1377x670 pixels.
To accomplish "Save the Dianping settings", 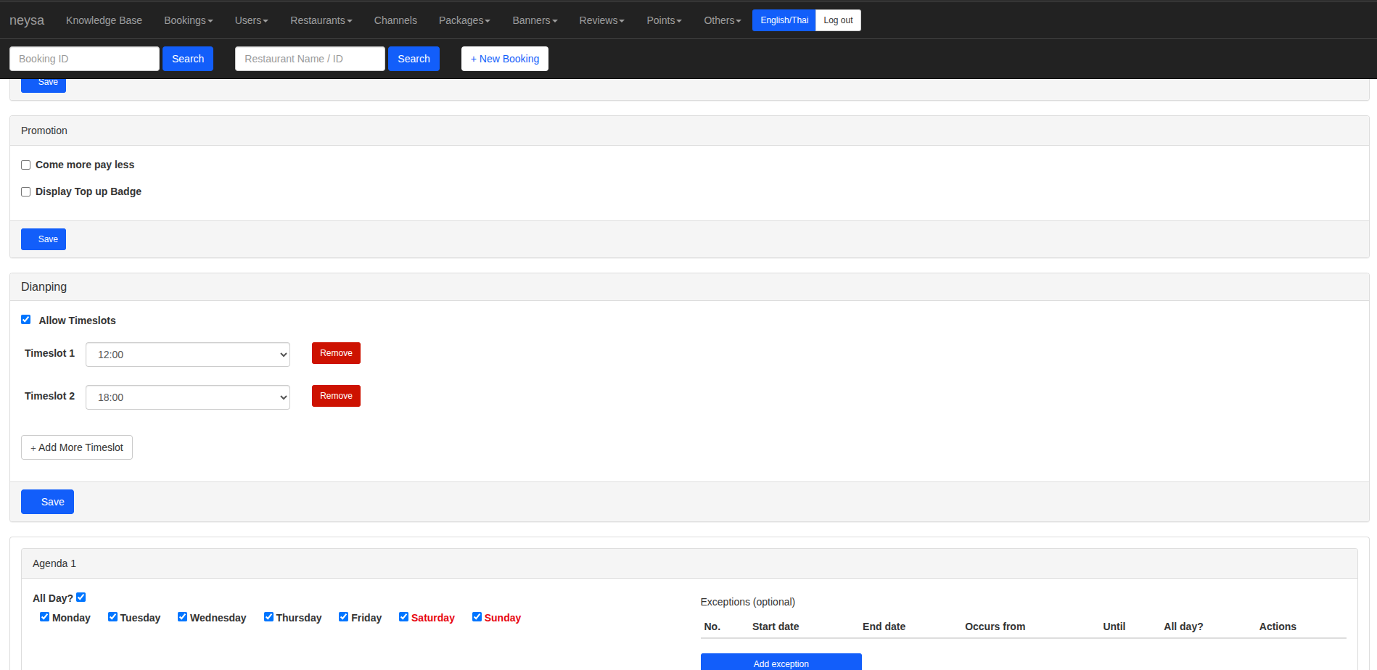I will pos(48,502).
